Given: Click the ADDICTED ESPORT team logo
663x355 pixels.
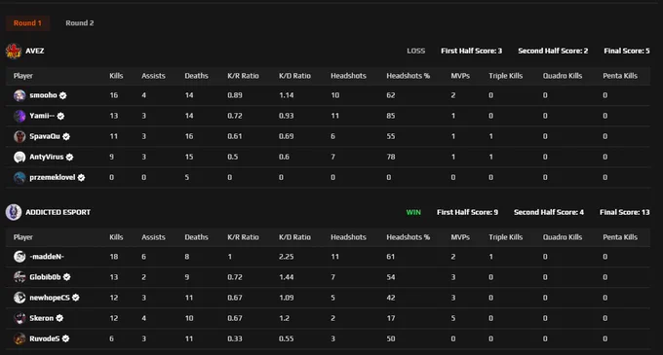Looking at the screenshot, I should point(14,212).
